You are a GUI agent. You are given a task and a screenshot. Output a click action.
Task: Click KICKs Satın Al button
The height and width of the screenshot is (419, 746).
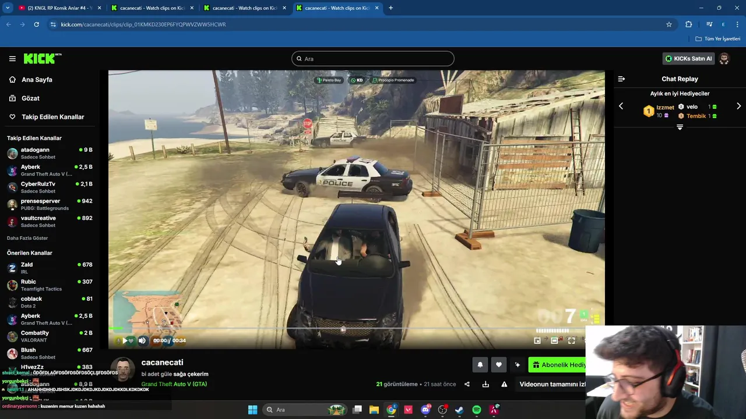click(x=688, y=59)
